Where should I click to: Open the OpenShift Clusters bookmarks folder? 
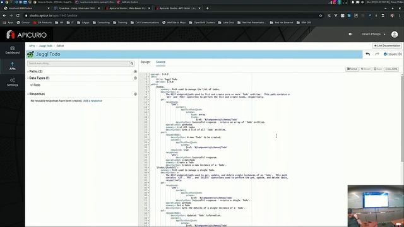tap(202, 23)
